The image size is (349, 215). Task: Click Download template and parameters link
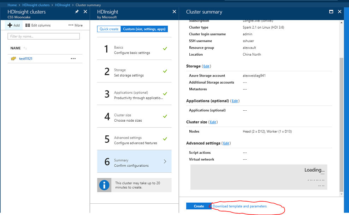pos(239,206)
